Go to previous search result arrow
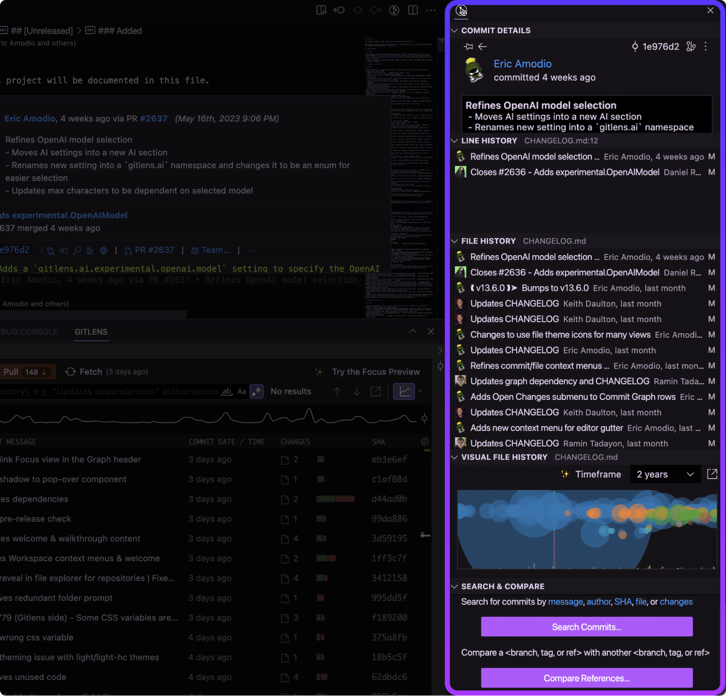The width and height of the screenshot is (726, 696). pos(337,391)
